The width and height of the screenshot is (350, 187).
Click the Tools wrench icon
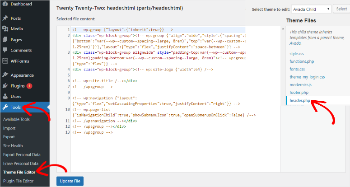(x=5, y=107)
